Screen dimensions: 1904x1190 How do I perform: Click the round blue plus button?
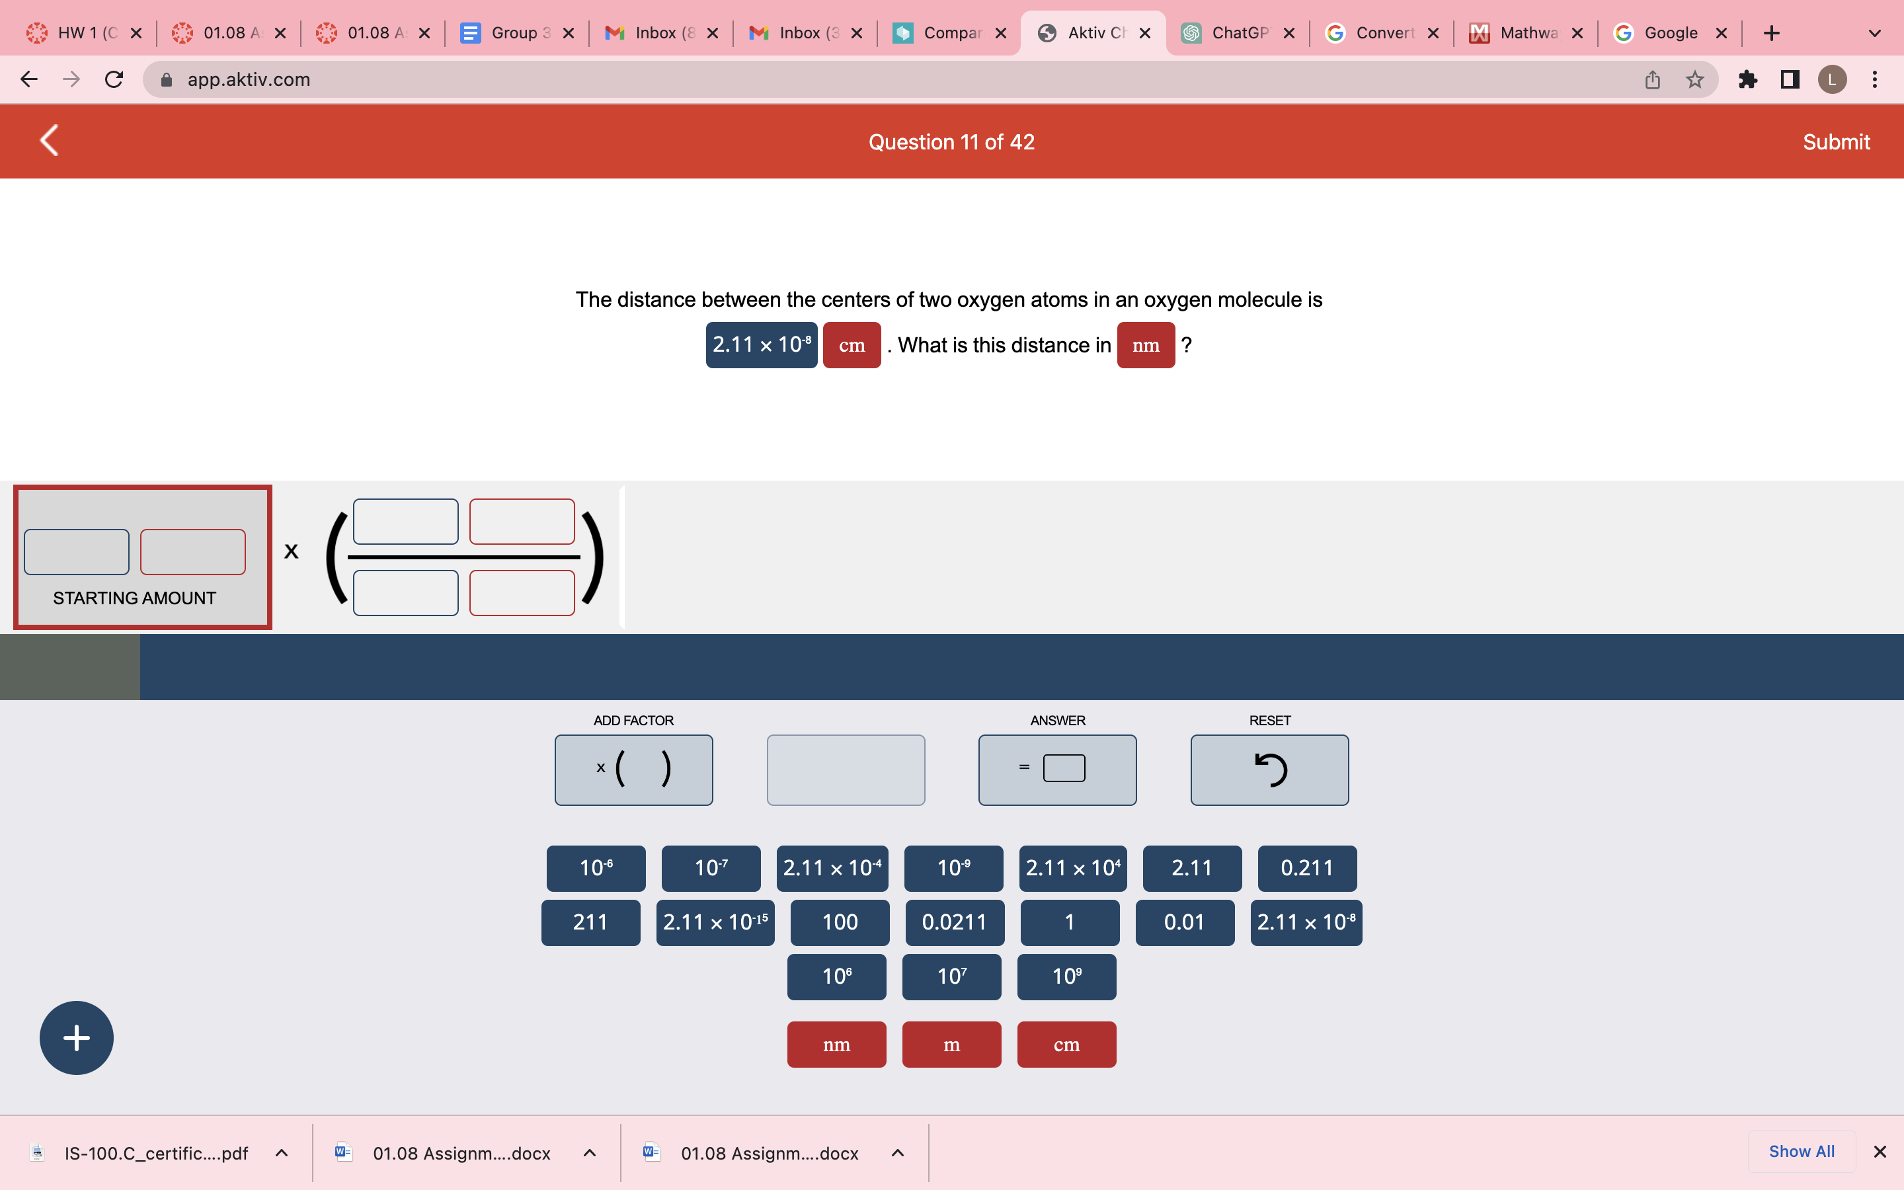click(76, 1037)
